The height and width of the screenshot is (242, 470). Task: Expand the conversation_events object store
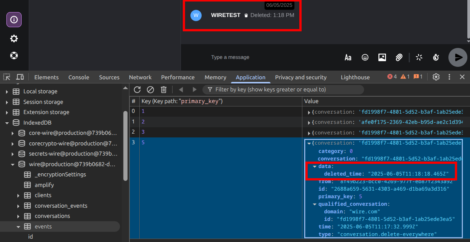[18, 206]
